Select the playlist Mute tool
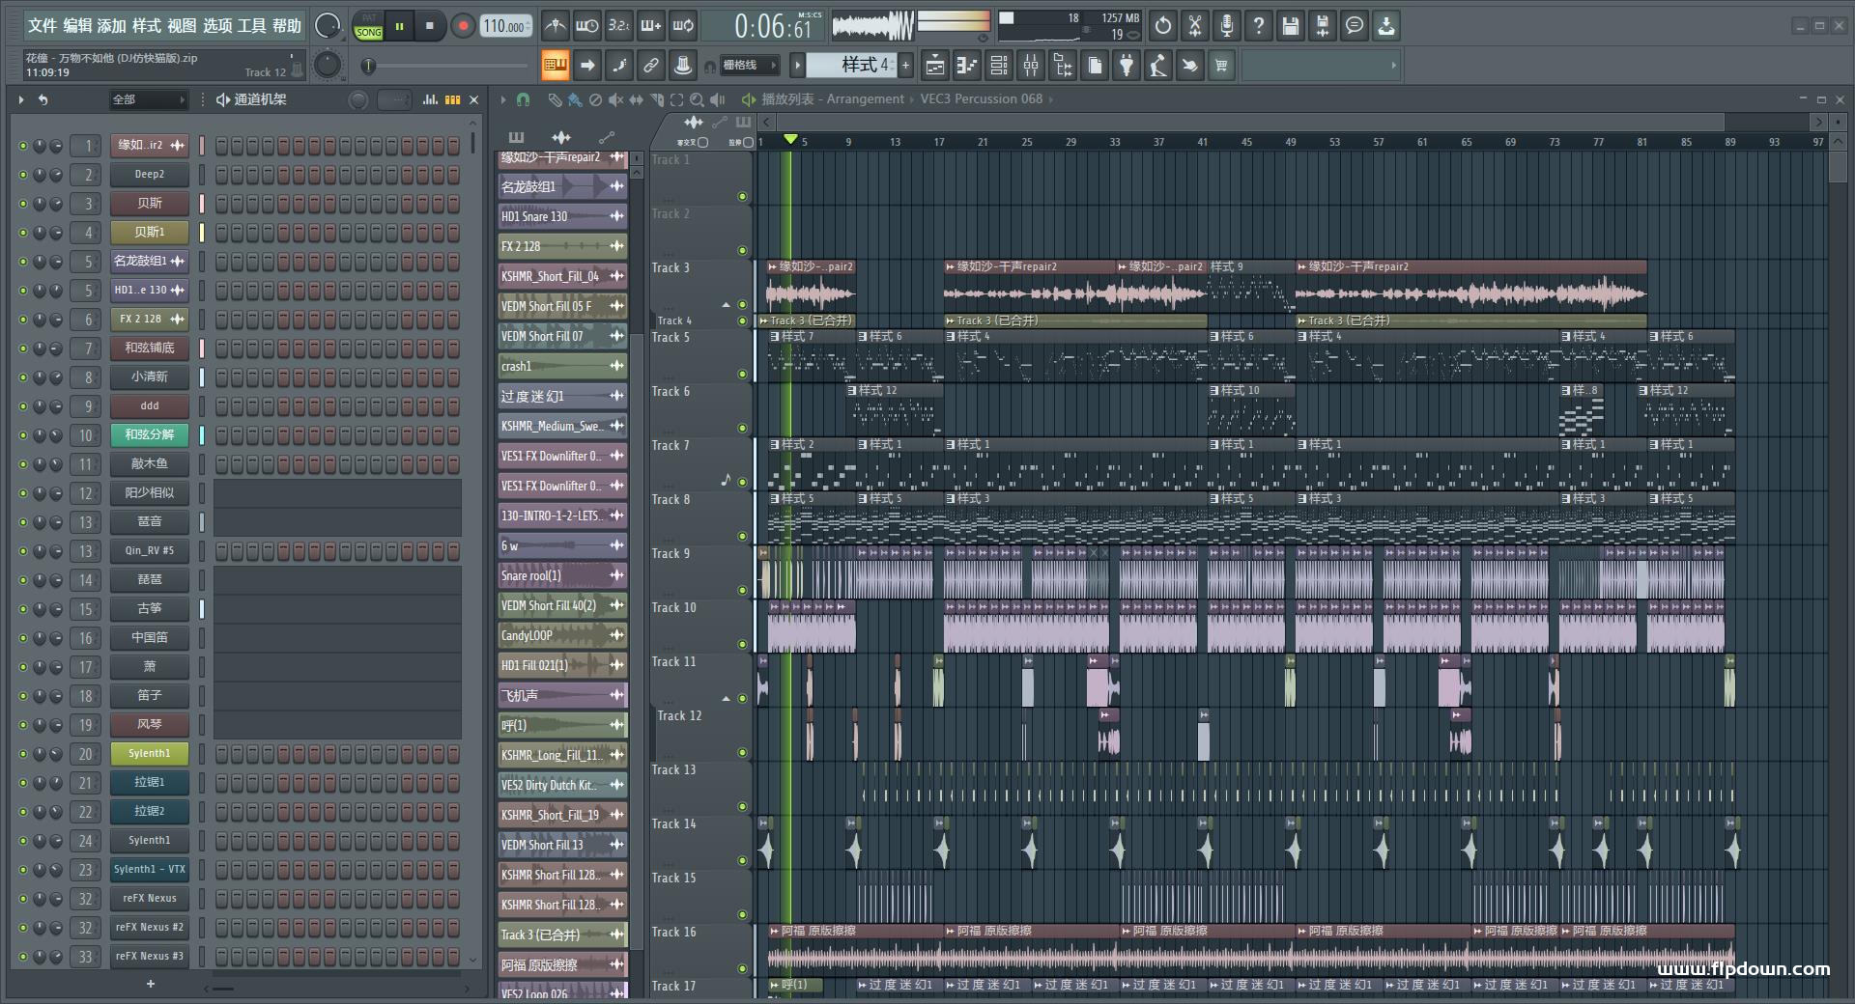The width and height of the screenshot is (1855, 1004). (615, 99)
